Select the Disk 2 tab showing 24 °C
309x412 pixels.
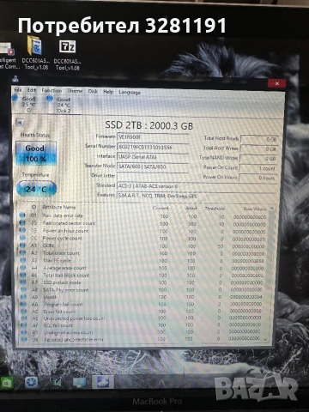click(60, 105)
